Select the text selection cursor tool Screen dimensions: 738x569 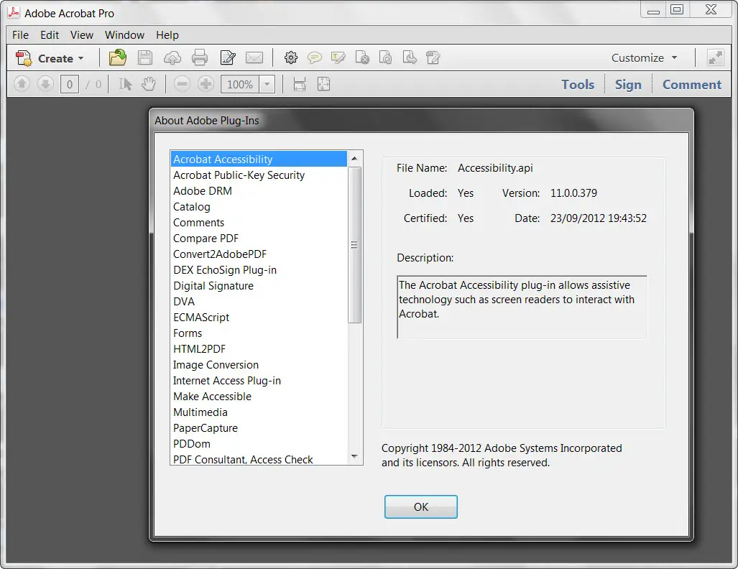(125, 84)
